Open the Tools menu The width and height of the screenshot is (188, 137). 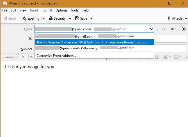click(x=74, y=10)
